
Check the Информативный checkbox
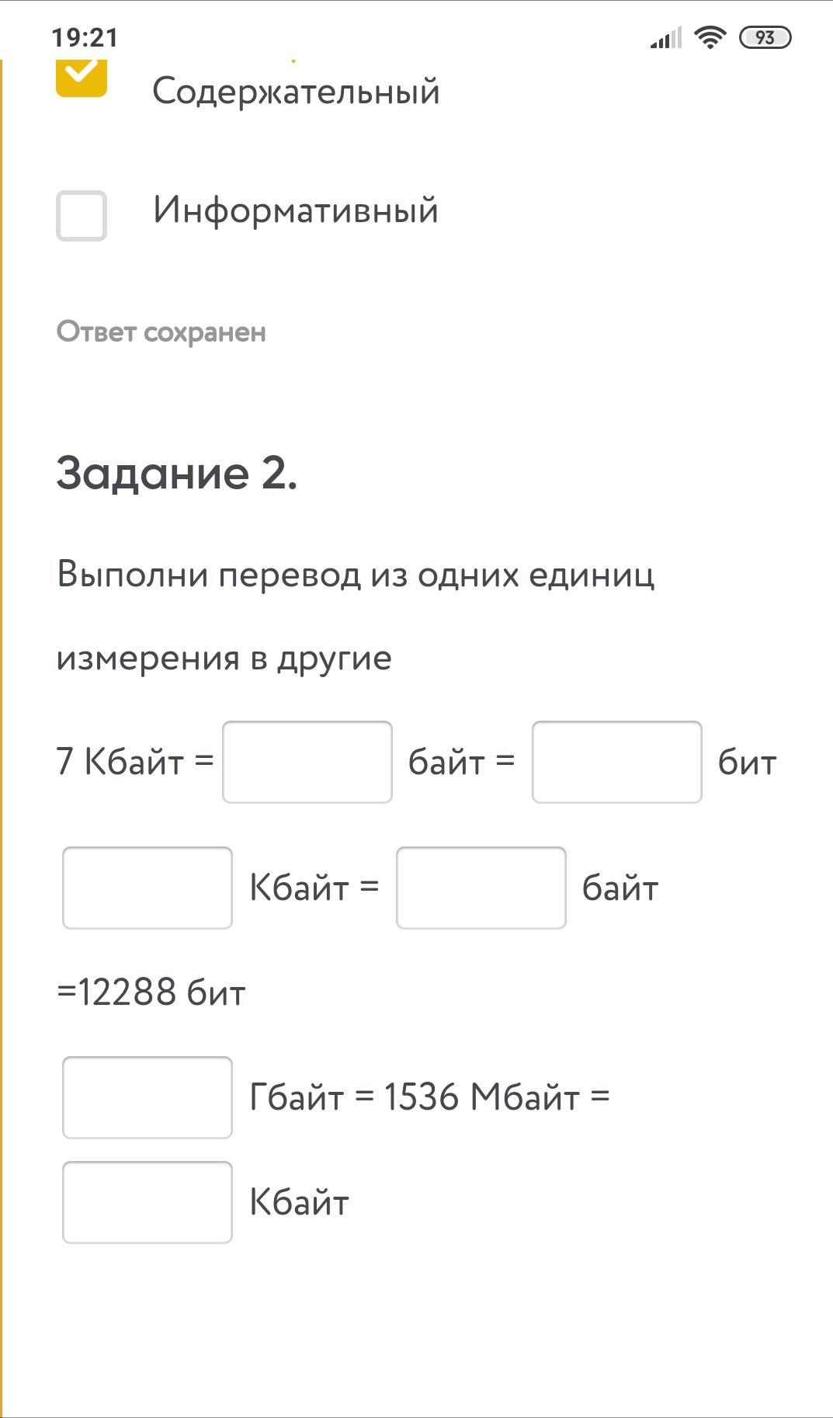[82, 215]
